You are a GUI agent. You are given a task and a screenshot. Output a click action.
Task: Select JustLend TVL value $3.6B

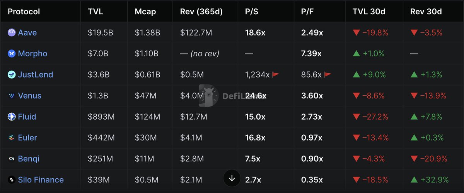click(99, 75)
